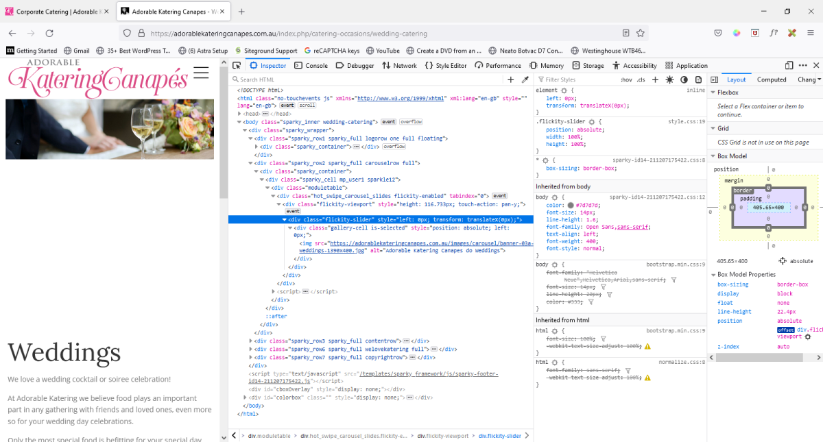Activate the element picker tool
Image resolution: width=823 pixels, height=442 pixels.
pyautogui.click(x=237, y=66)
